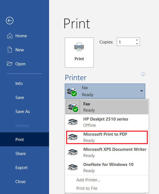Screen dimensions: 159x194
Task: Select the HP Deskjet 2510 series entry
Action: click(107, 122)
